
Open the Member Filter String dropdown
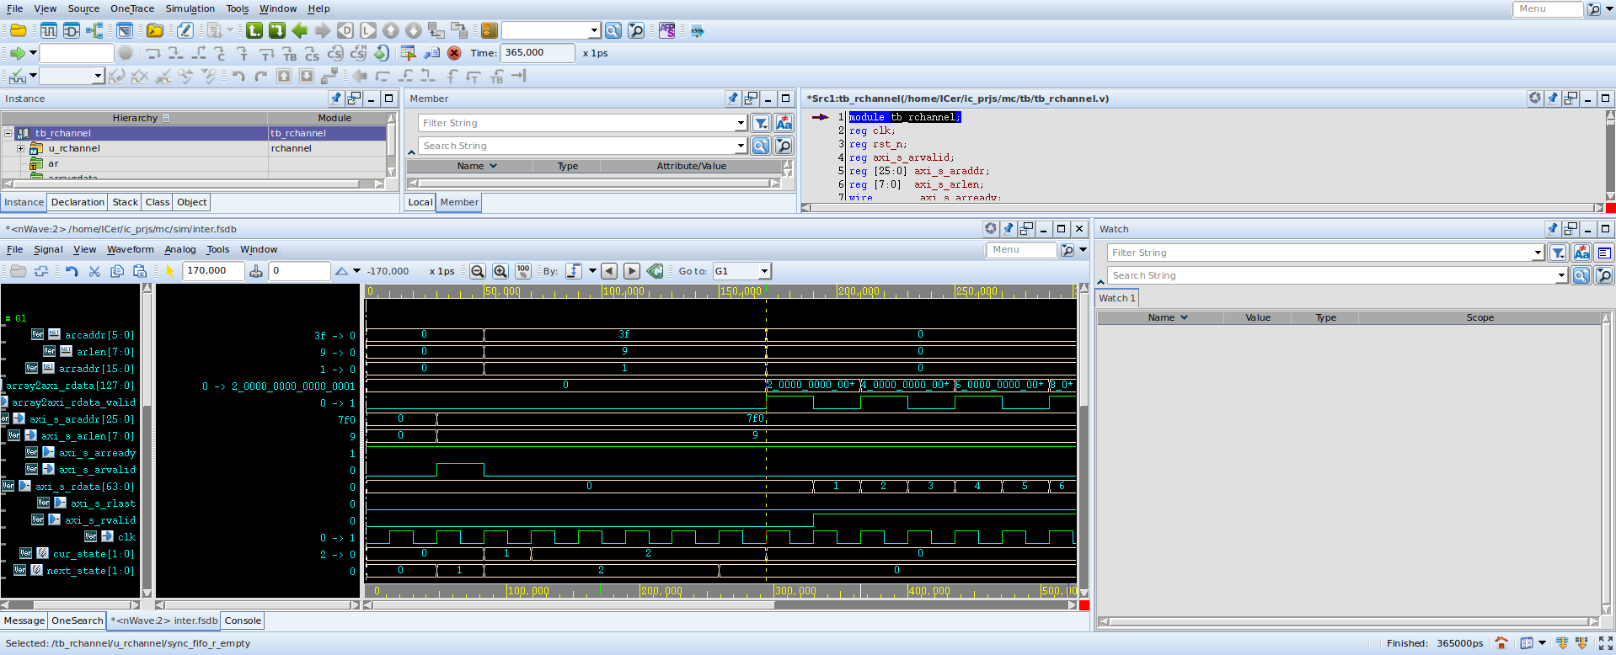pyautogui.click(x=741, y=123)
